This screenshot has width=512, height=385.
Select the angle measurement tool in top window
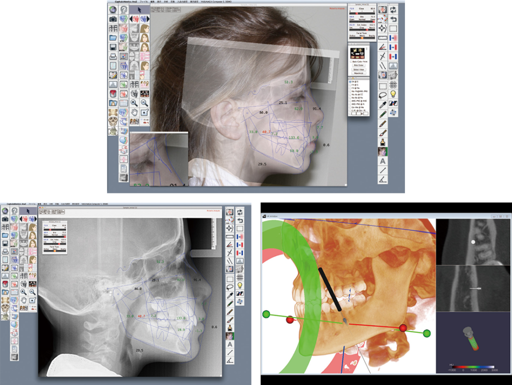tap(382, 179)
